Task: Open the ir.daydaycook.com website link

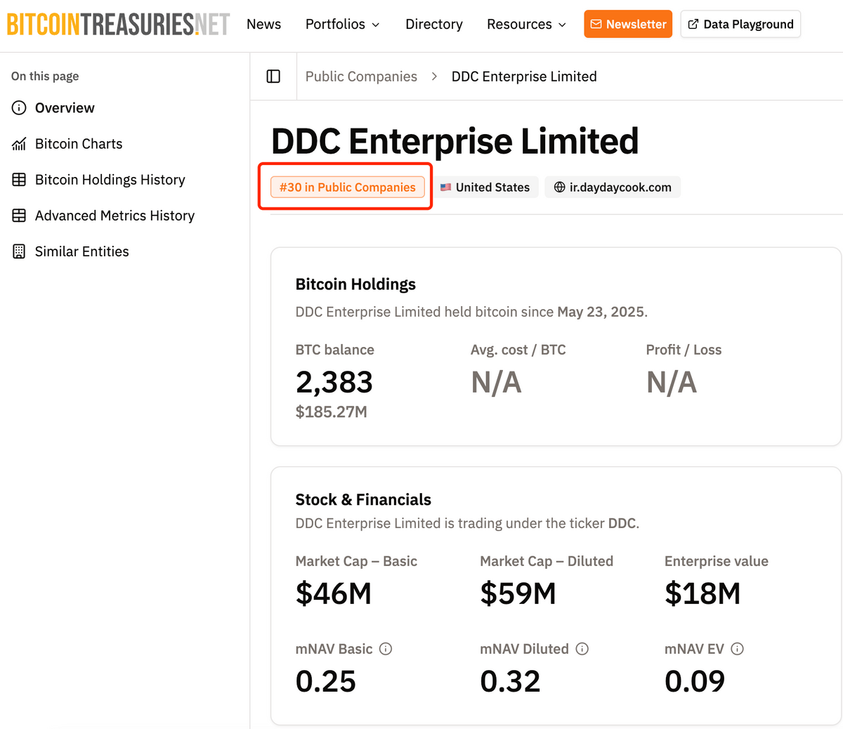Action: (x=613, y=187)
